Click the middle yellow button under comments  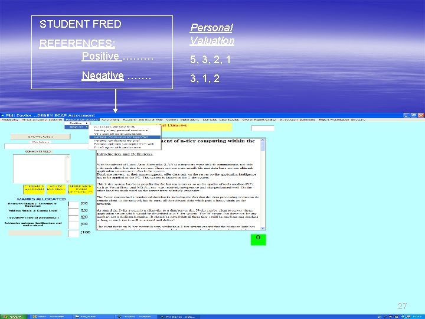pos(56,189)
